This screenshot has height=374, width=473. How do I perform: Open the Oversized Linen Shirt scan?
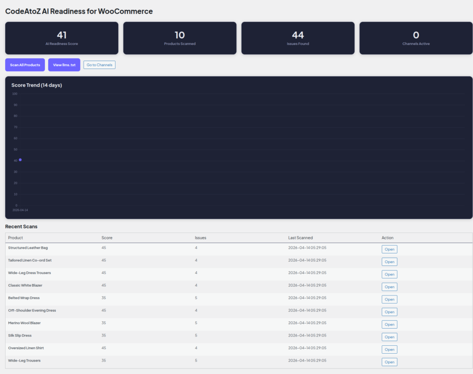coord(389,349)
